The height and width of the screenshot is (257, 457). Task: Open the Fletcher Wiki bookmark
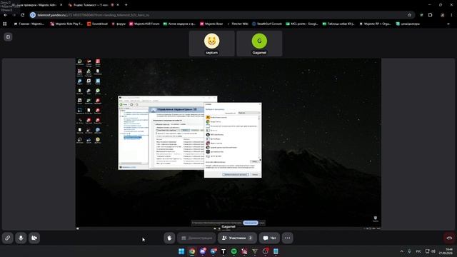click(238, 24)
